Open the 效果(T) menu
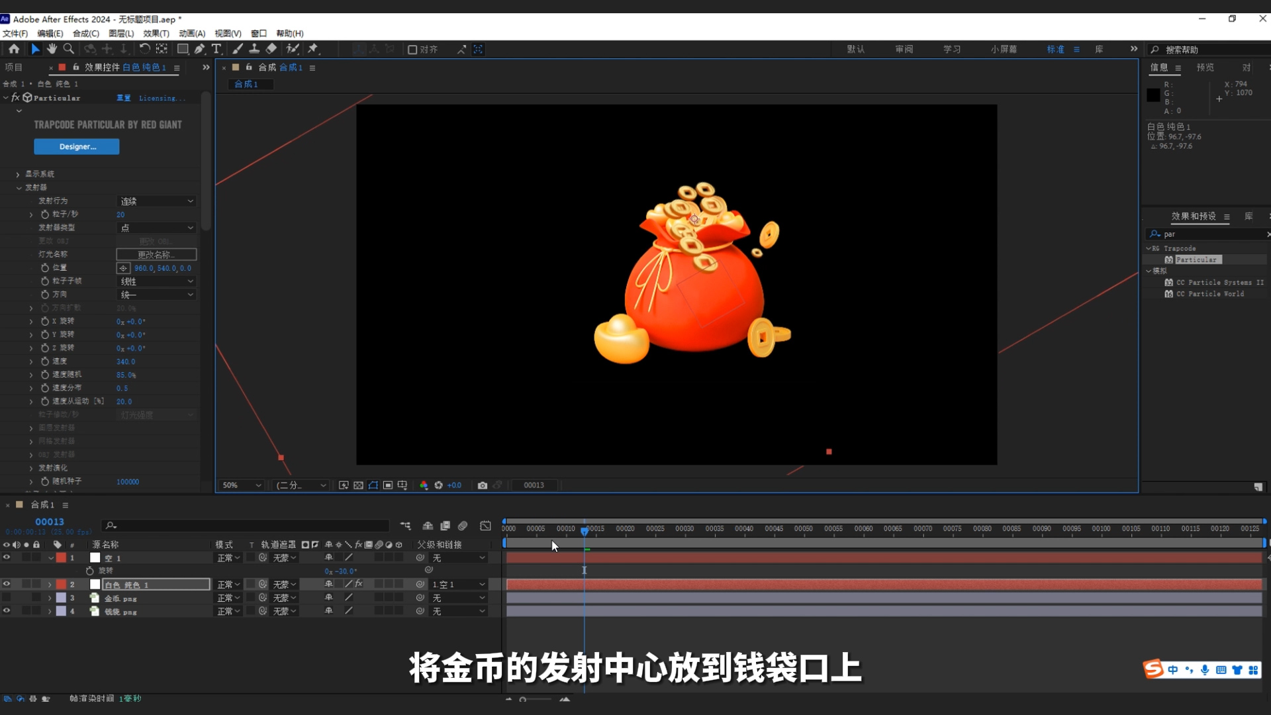 [156, 33]
